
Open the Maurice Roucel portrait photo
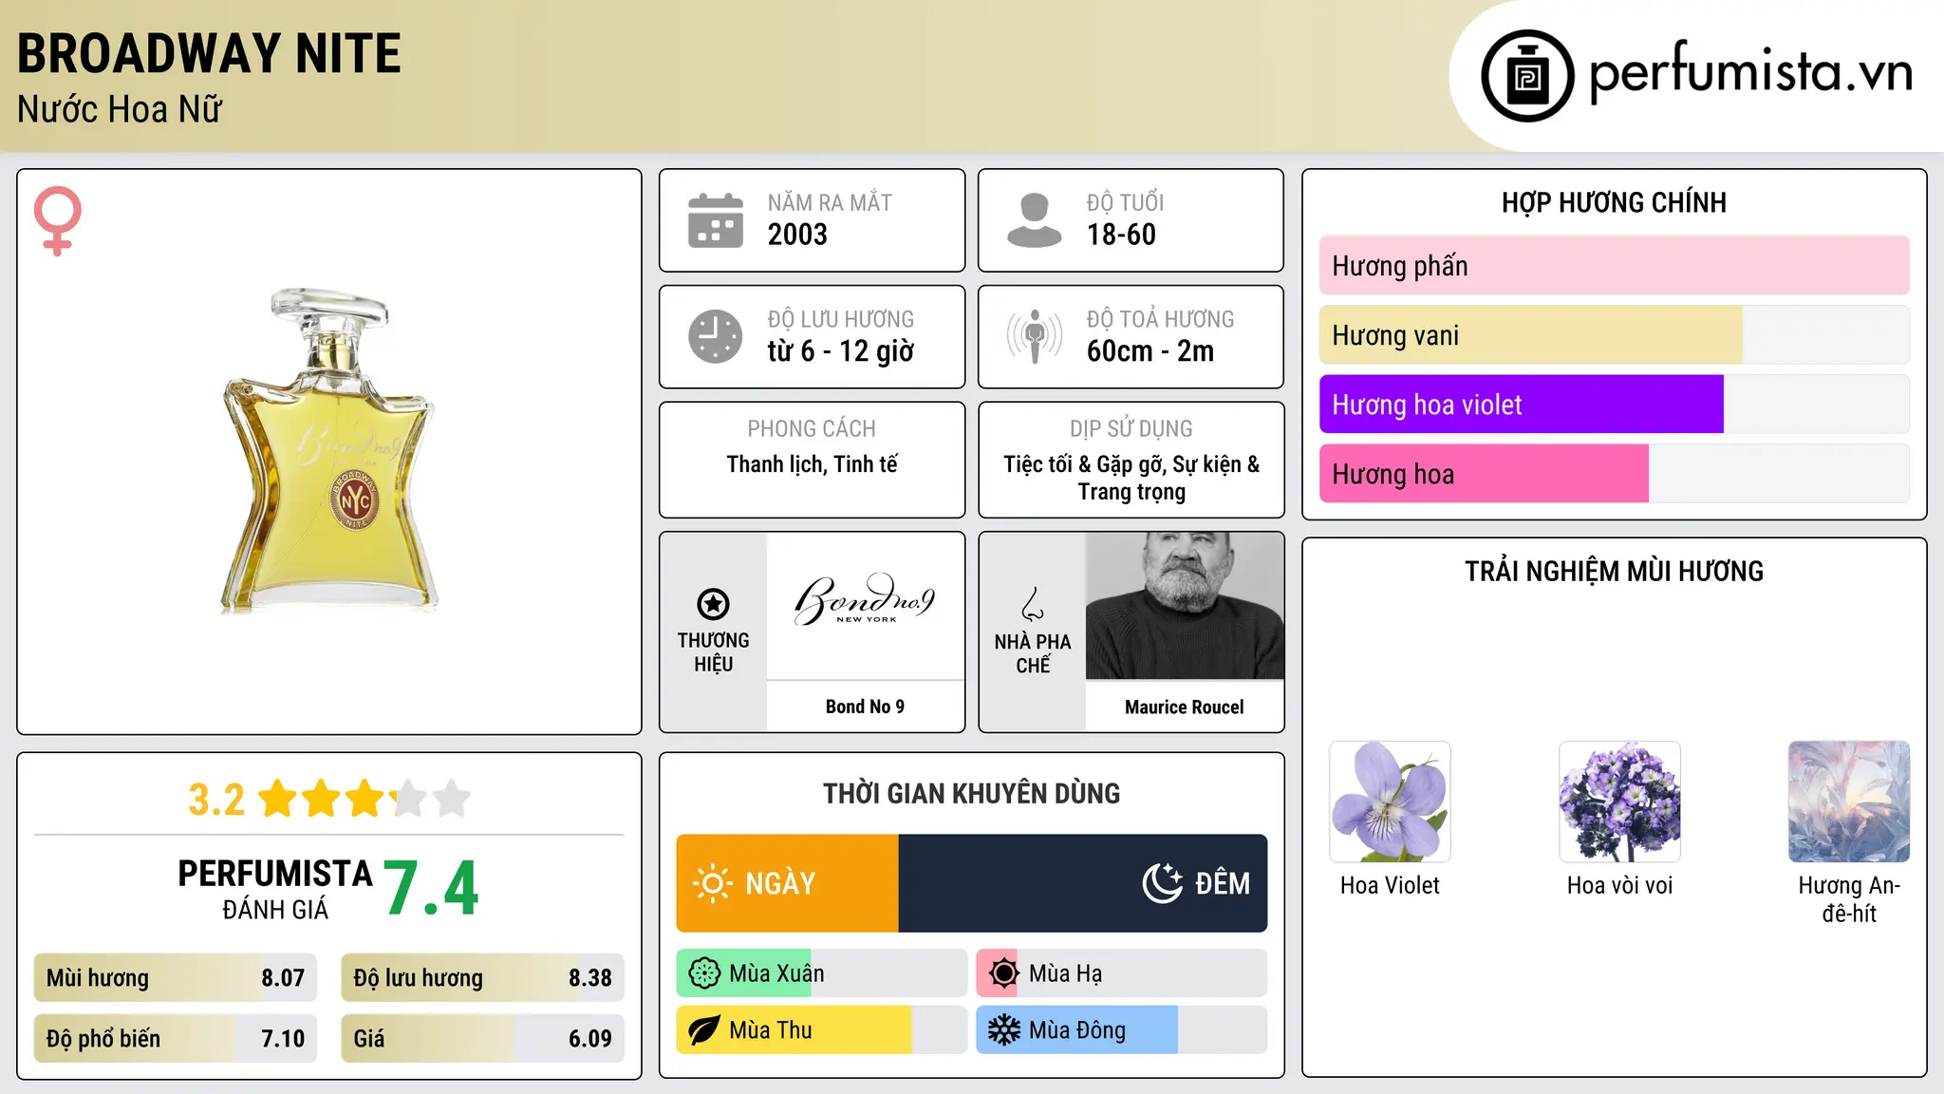[x=1185, y=605]
